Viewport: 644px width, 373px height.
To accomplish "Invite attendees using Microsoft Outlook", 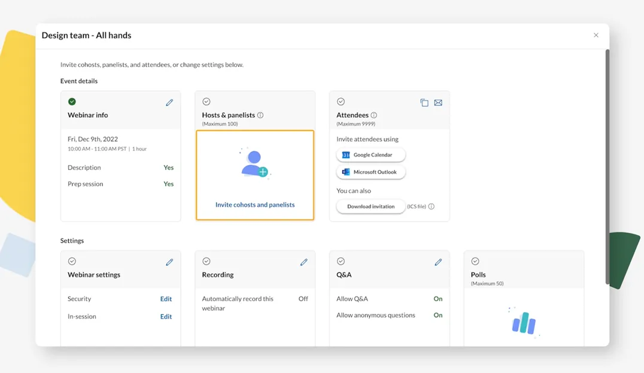I will coord(370,172).
